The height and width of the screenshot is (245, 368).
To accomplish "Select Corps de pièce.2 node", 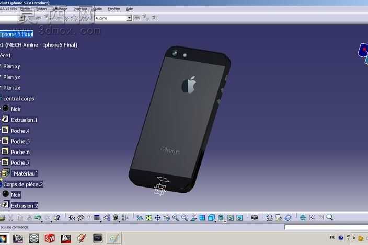I will click(23, 184).
